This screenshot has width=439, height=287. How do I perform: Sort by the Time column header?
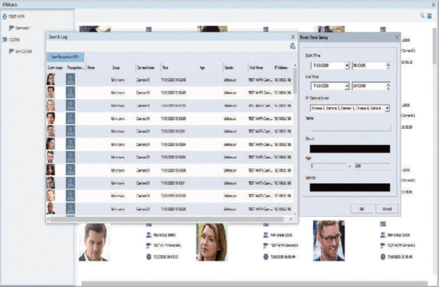click(x=165, y=68)
